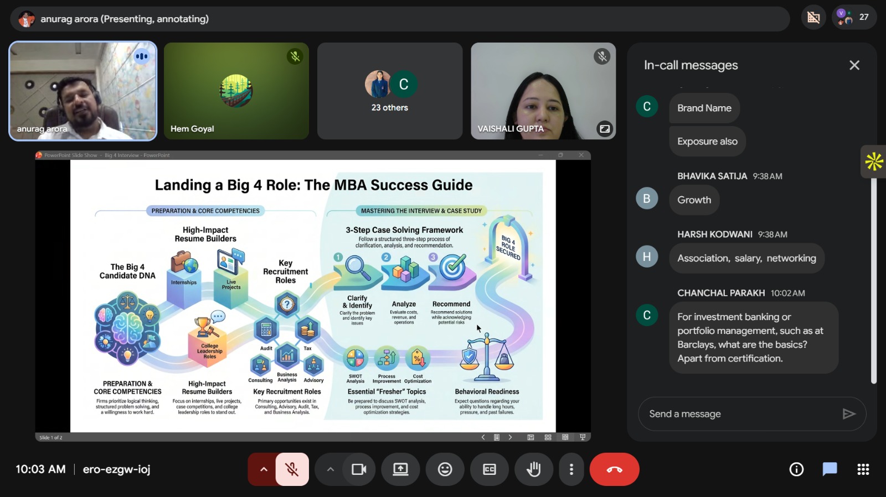Screen dimensions: 886x497
Task: Click the present screen icon
Action: (400, 469)
